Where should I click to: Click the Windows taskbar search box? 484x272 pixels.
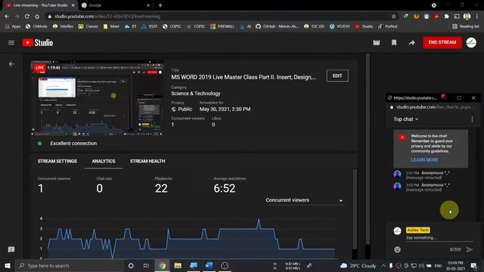point(70,265)
